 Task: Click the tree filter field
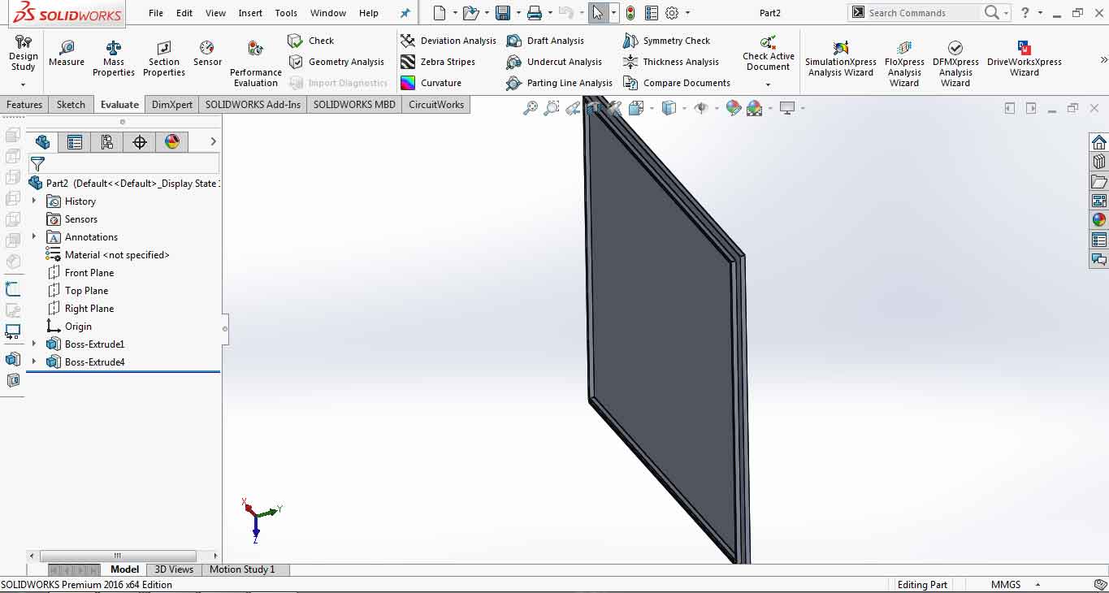(x=123, y=163)
